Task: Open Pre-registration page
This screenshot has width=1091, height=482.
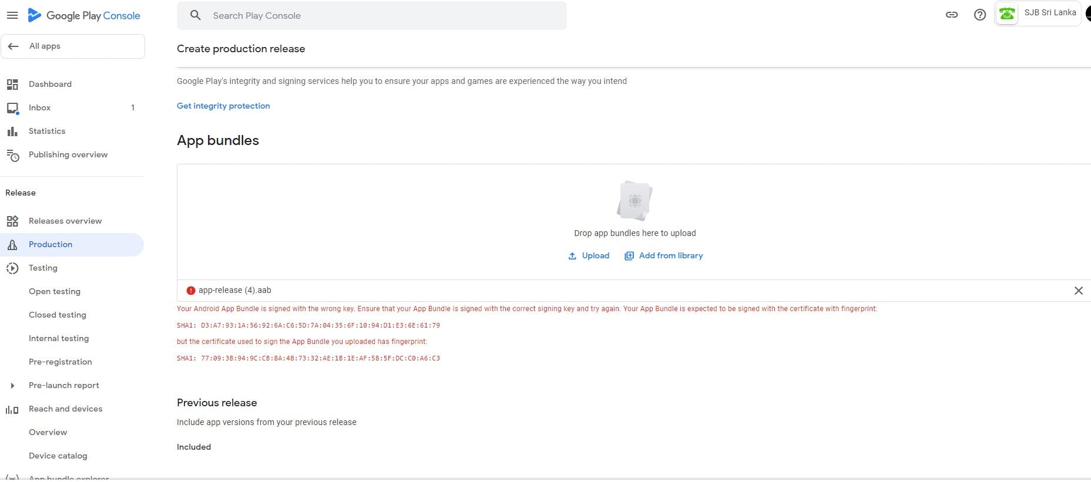Action: pos(61,362)
